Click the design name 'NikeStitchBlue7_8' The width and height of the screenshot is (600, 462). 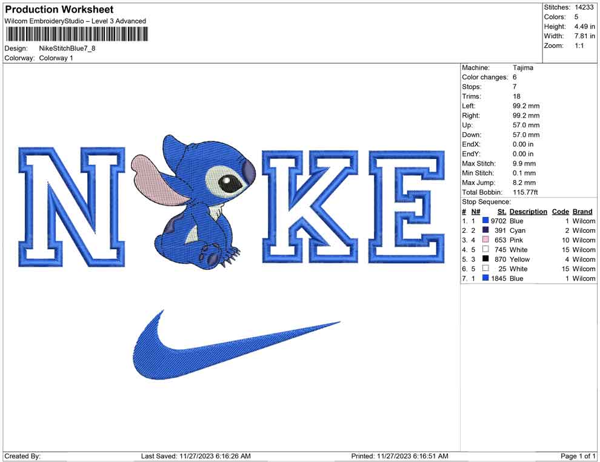[67, 49]
